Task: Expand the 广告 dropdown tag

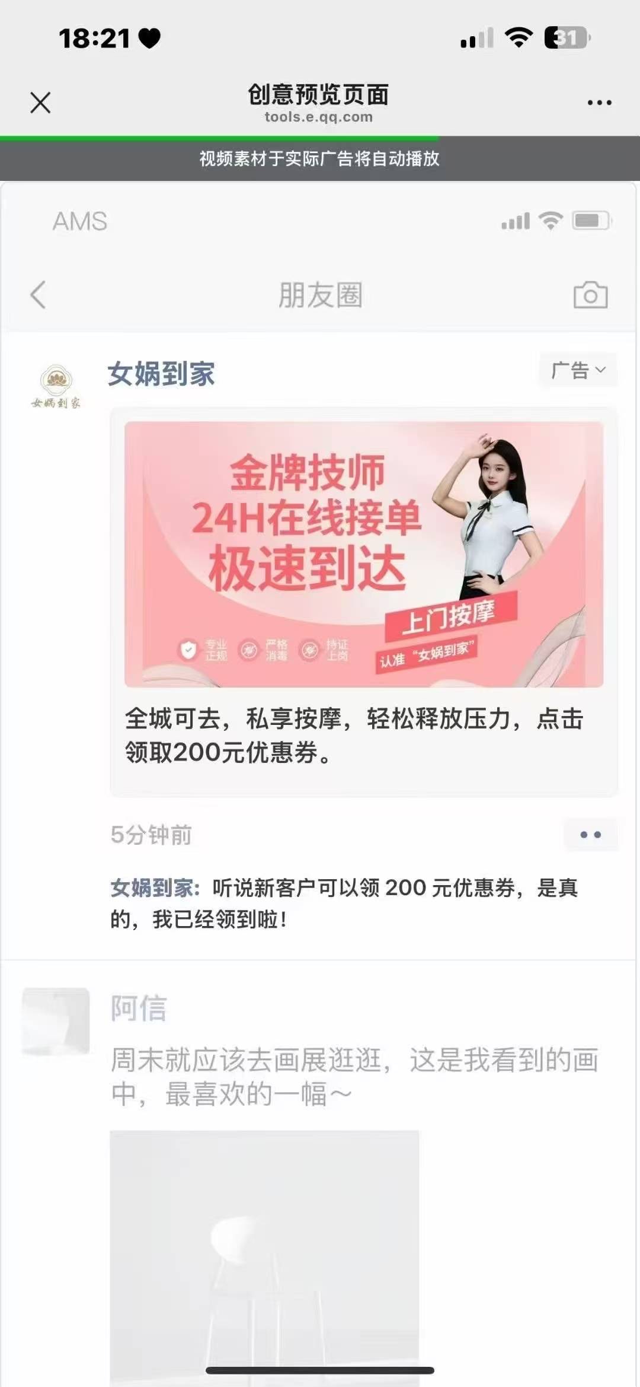Action: click(578, 370)
